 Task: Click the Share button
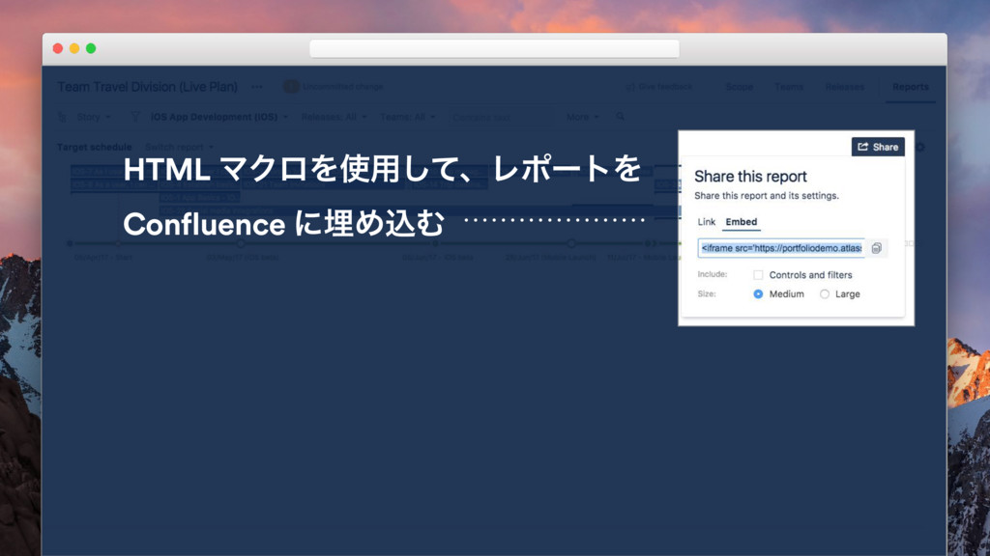click(878, 147)
